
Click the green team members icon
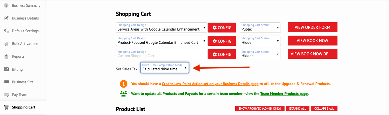click(x=123, y=94)
